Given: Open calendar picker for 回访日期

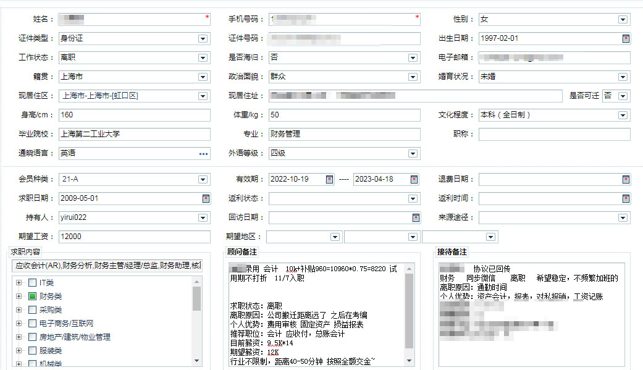Looking at the screenshot, I should coord(416,218).
